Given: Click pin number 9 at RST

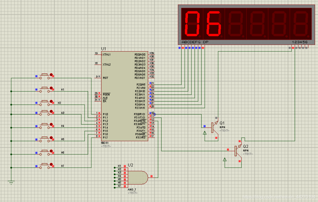Looking at the screenshot, I should [x=97, y=77].
